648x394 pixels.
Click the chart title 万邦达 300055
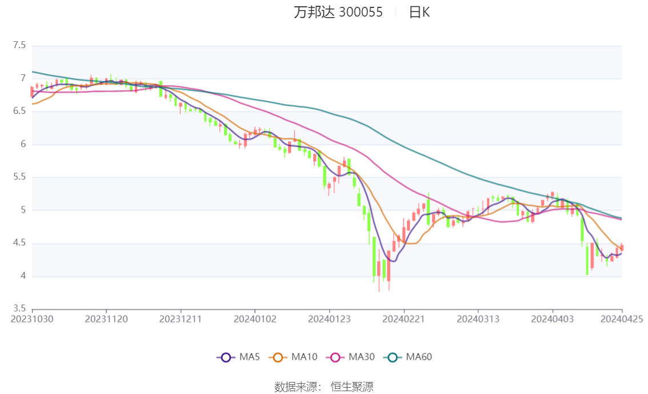coord(338,13)
